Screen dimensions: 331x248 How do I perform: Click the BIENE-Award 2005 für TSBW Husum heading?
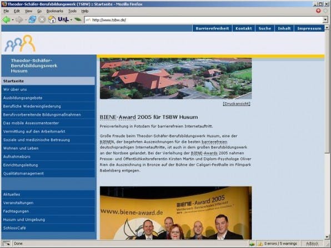149,117
